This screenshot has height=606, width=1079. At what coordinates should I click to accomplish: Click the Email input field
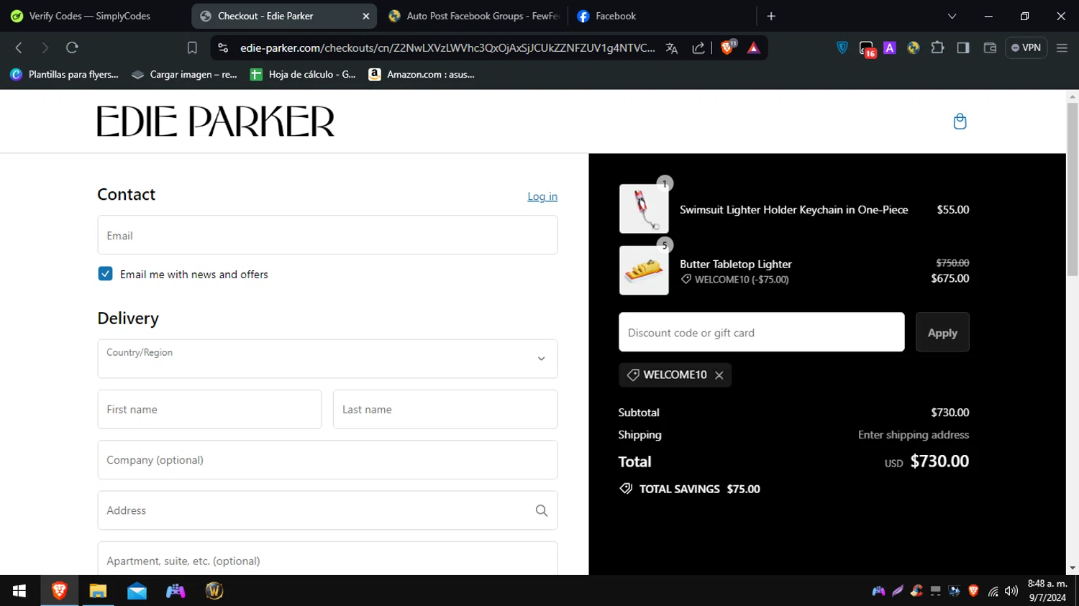[327, 235]
